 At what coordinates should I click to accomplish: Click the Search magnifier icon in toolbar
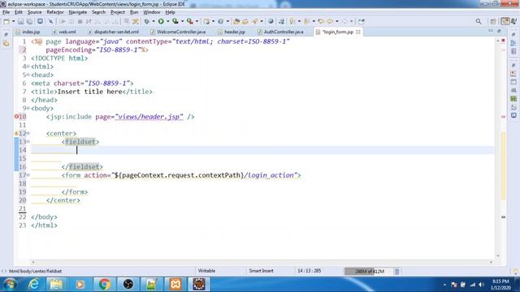[479, 22]
